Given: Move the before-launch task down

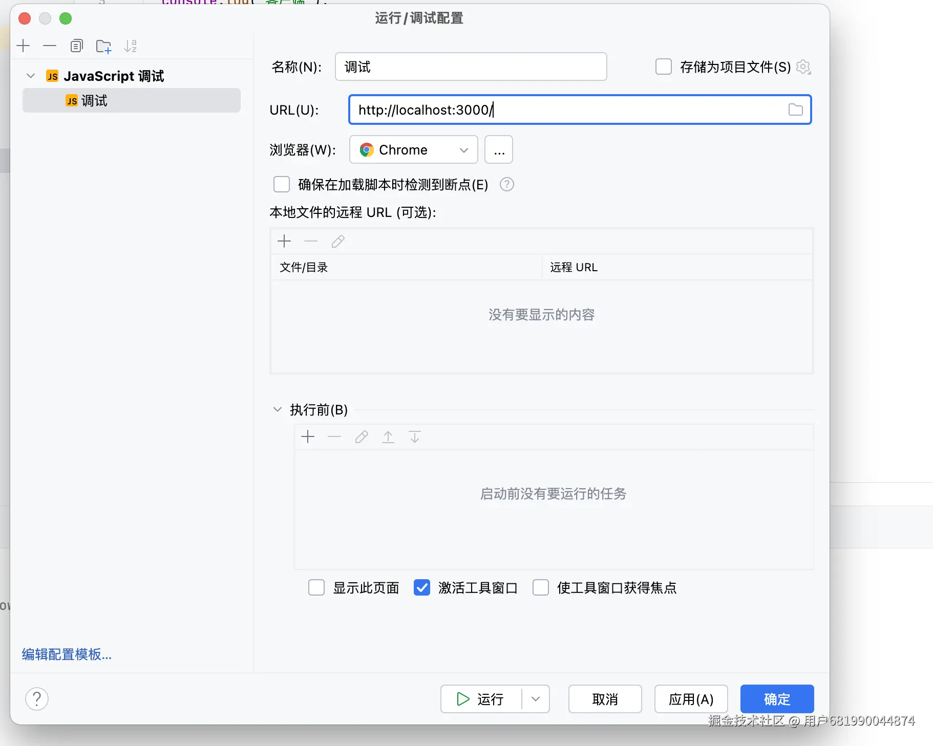Looking at the screenshot, I should 415,436.
